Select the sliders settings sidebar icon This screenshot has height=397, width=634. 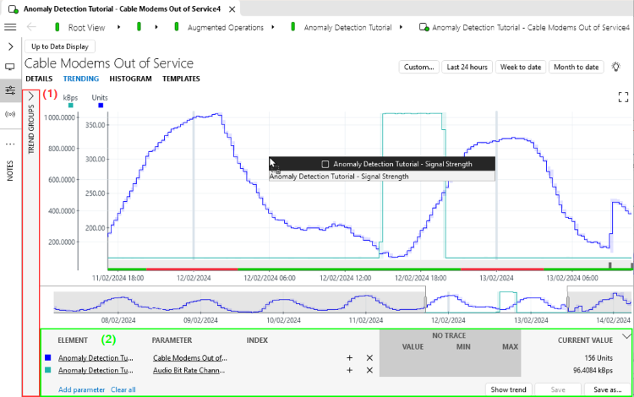(x=10, y=90)
